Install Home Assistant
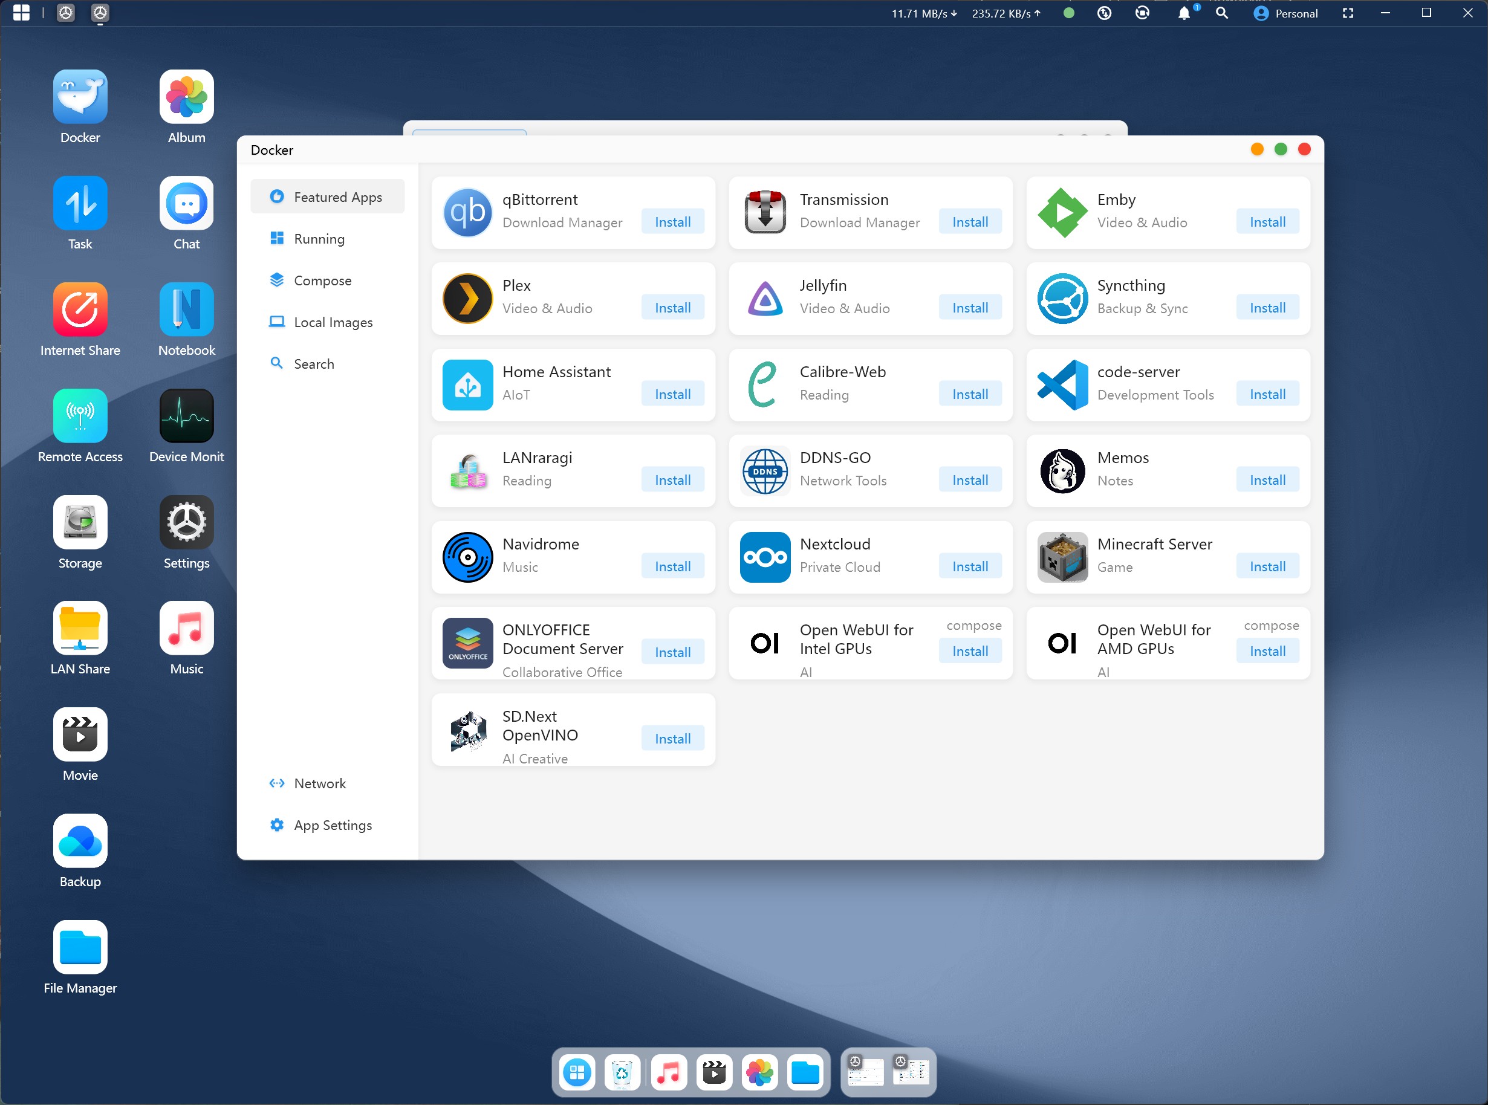 point(672,394)
